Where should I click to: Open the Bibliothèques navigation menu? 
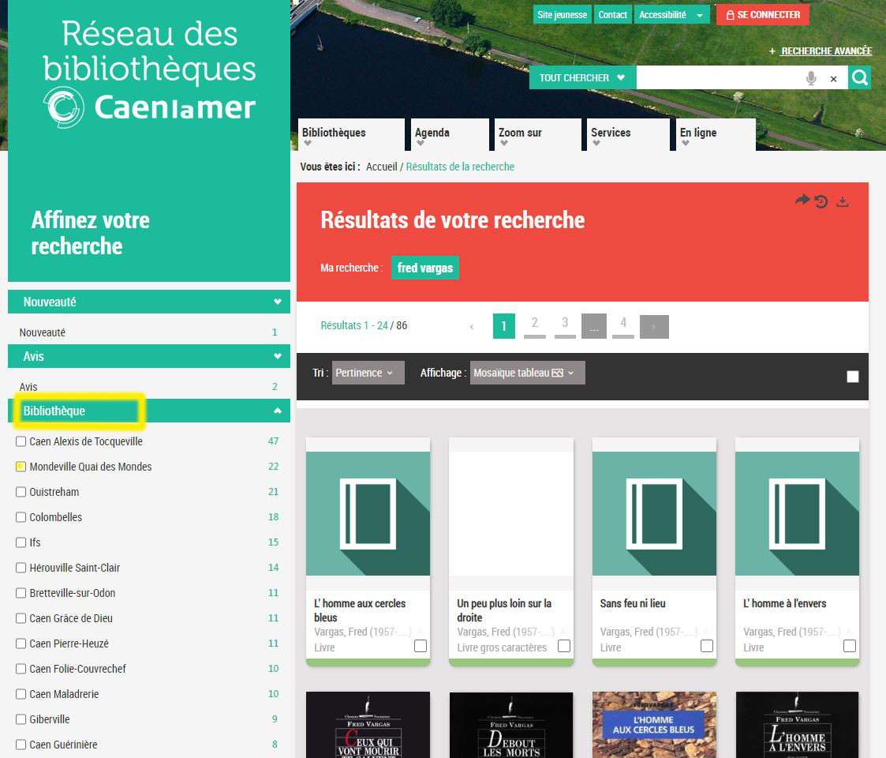[x=350, y=134]
